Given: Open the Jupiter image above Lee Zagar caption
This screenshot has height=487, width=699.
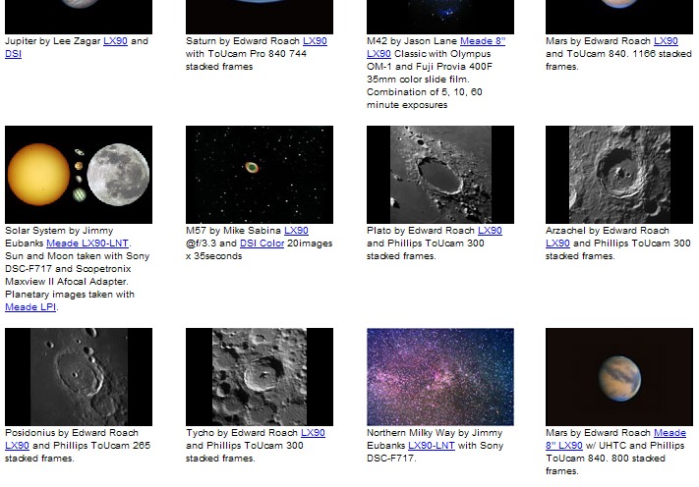Looking at the screenshot, I should tap(79, 17).
